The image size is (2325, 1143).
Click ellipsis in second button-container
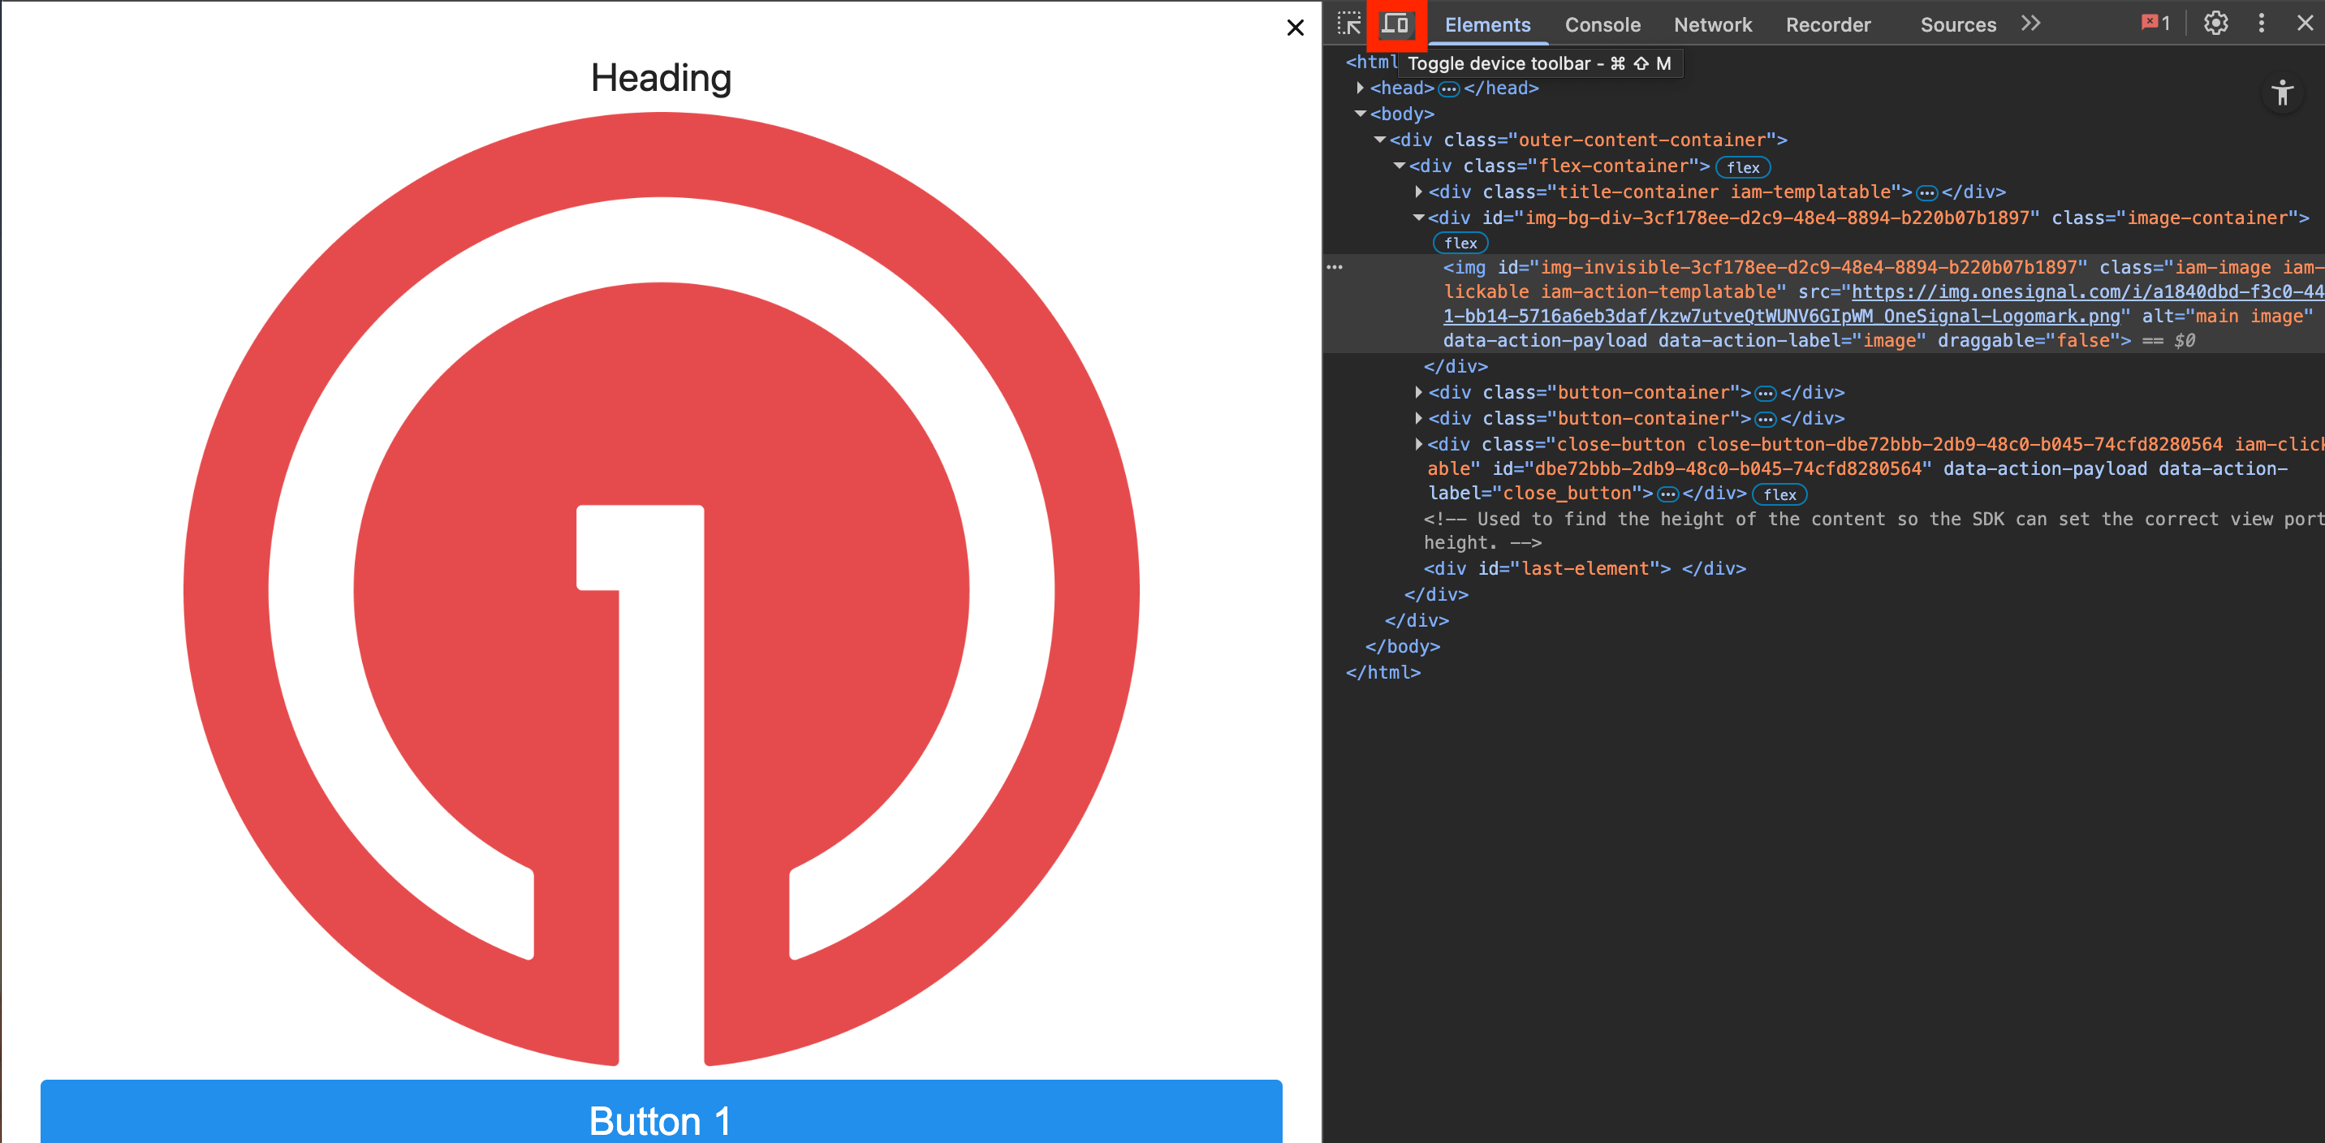pyautogui.click(x=1765, y=420)
